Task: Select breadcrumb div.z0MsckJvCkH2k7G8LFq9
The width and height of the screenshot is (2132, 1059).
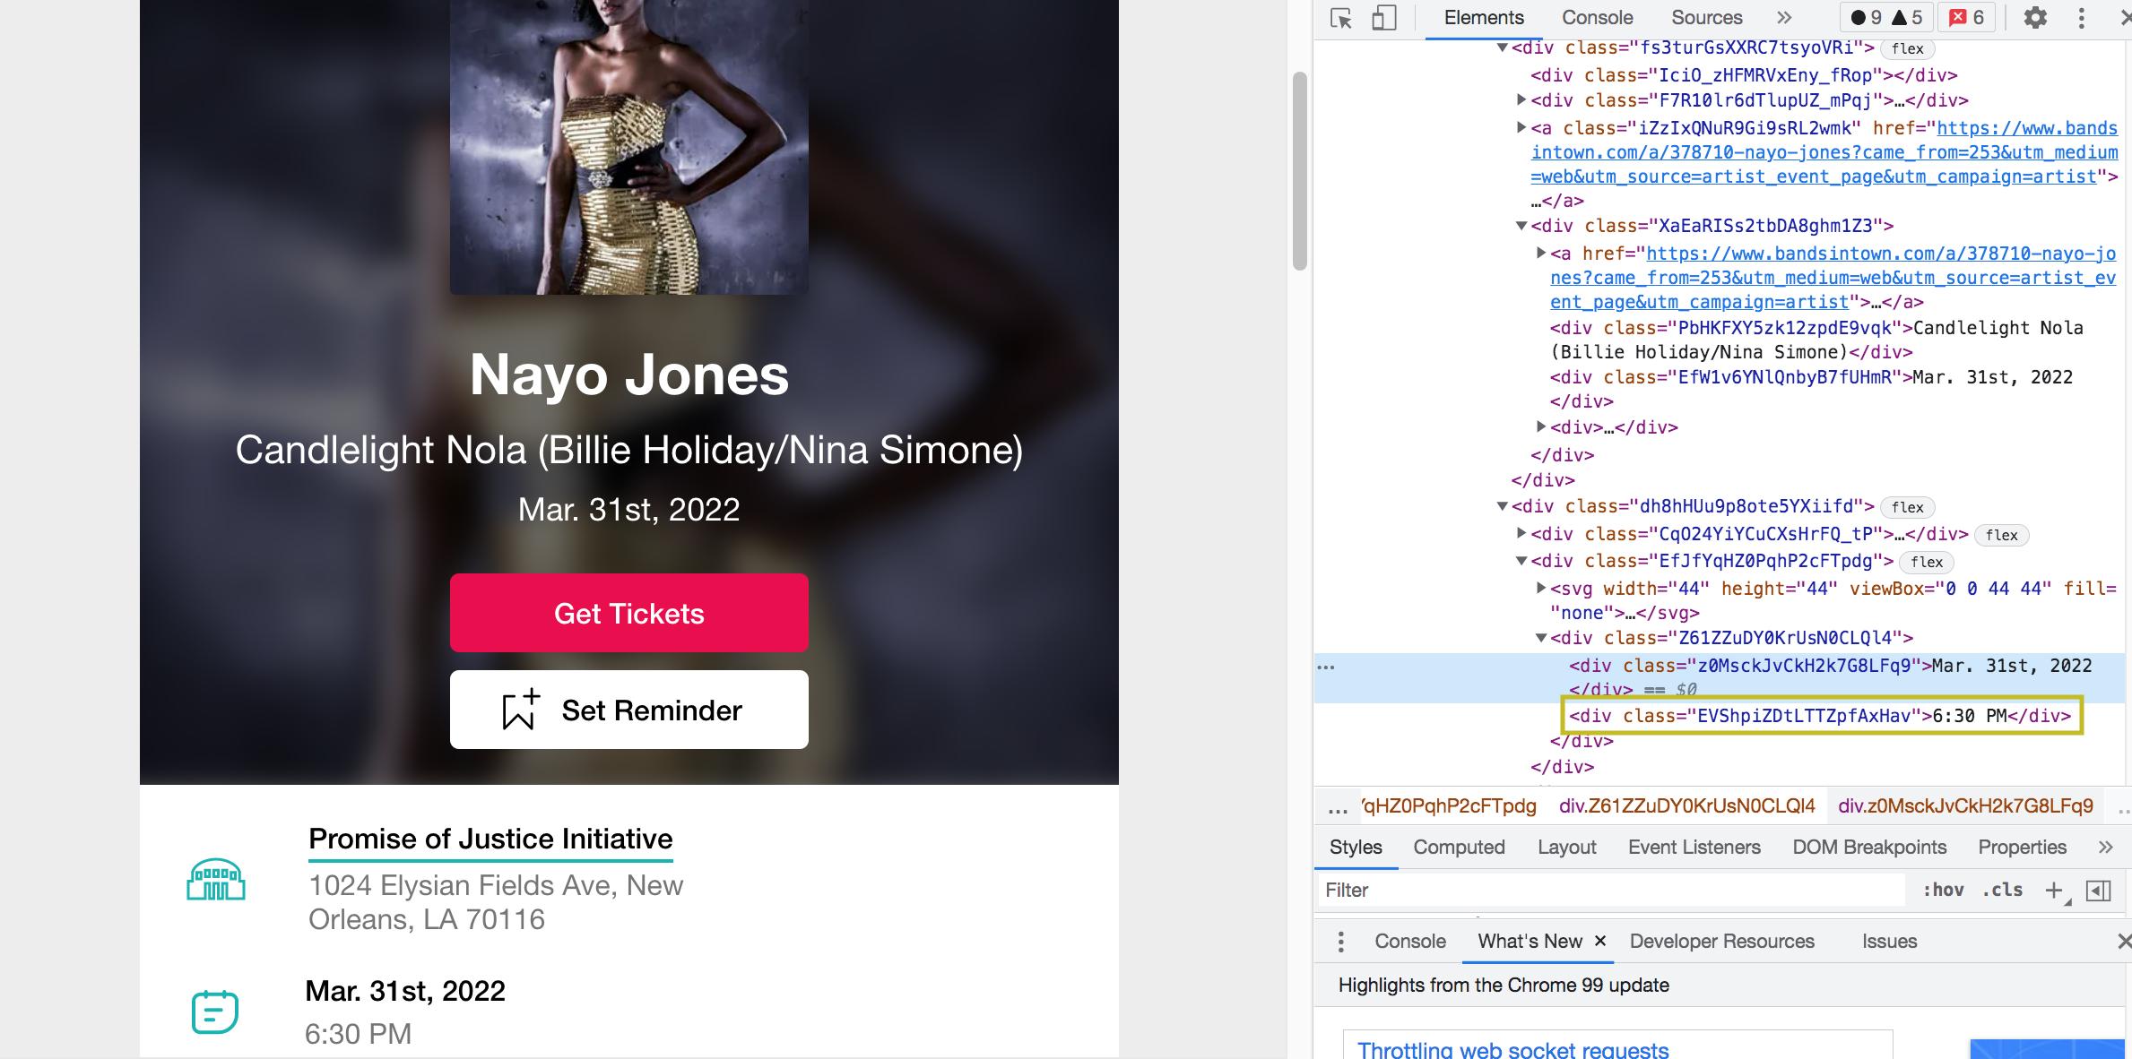Action: [x=1965, y=805]
